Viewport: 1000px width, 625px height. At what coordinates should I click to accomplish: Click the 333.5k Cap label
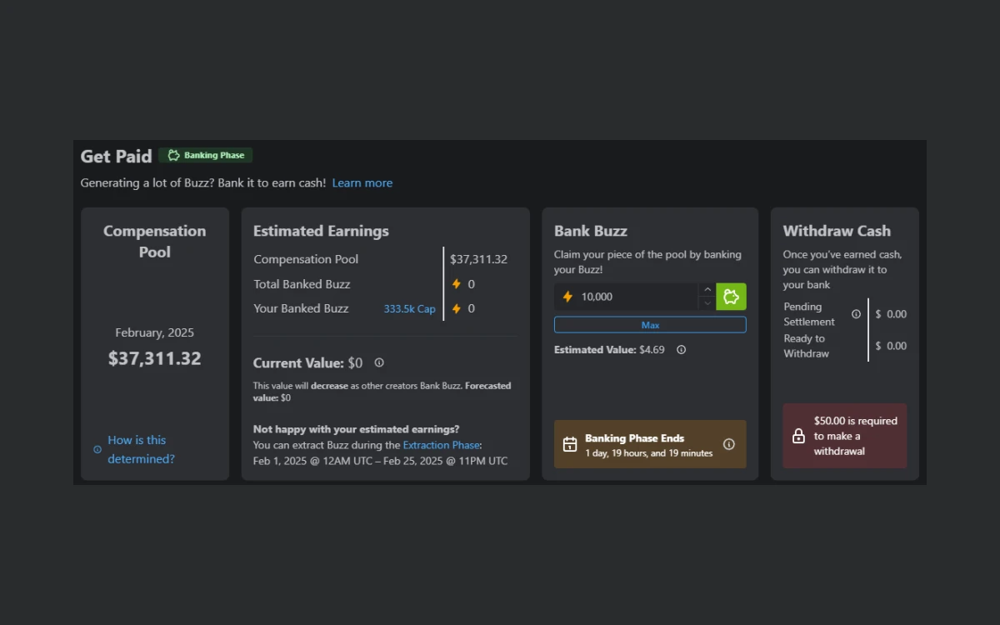(x=409, y=309)
